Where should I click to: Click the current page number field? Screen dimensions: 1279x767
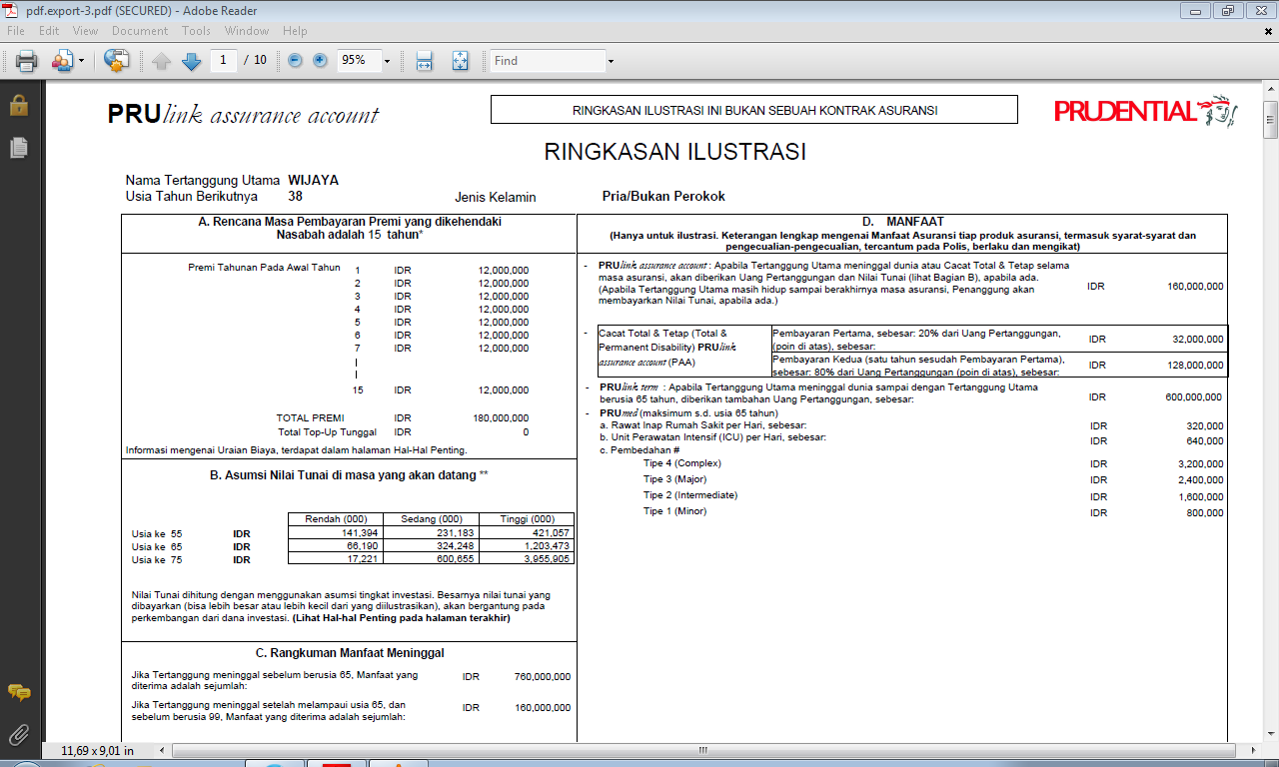point(223,60)
